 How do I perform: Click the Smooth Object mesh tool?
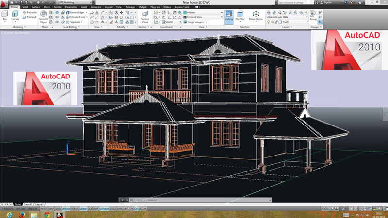[43, 17]
